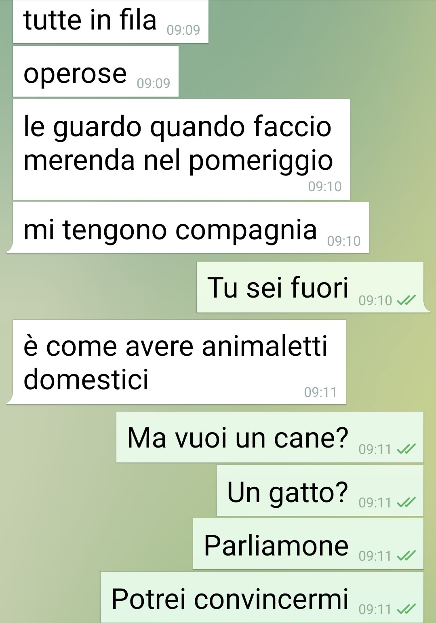Image resolution: width=436 pixels, height=623 pixels.
Task: Select the 'mi tengono compagnia' message
Action: (x=191, y=228)
